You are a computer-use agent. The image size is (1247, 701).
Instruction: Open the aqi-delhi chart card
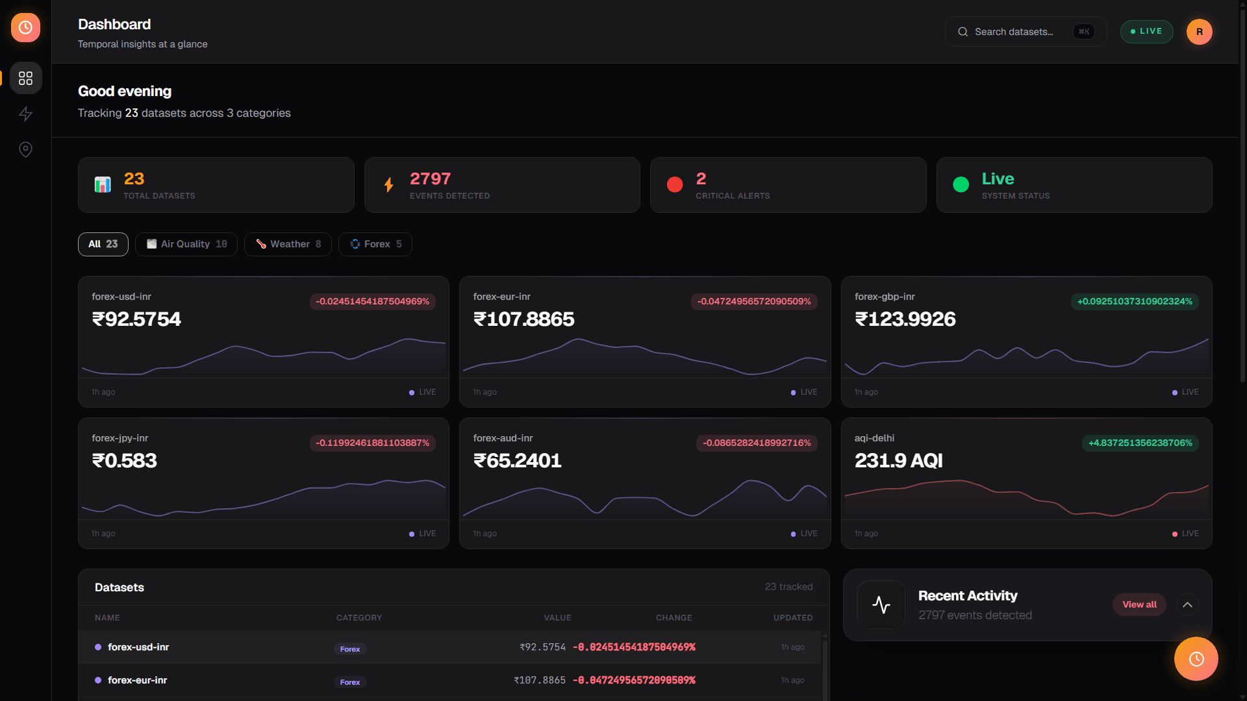point(1026,483)
